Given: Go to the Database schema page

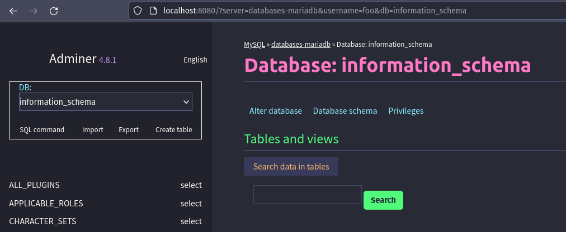Looking at the screenshot, I should click(x=345, y=111).
